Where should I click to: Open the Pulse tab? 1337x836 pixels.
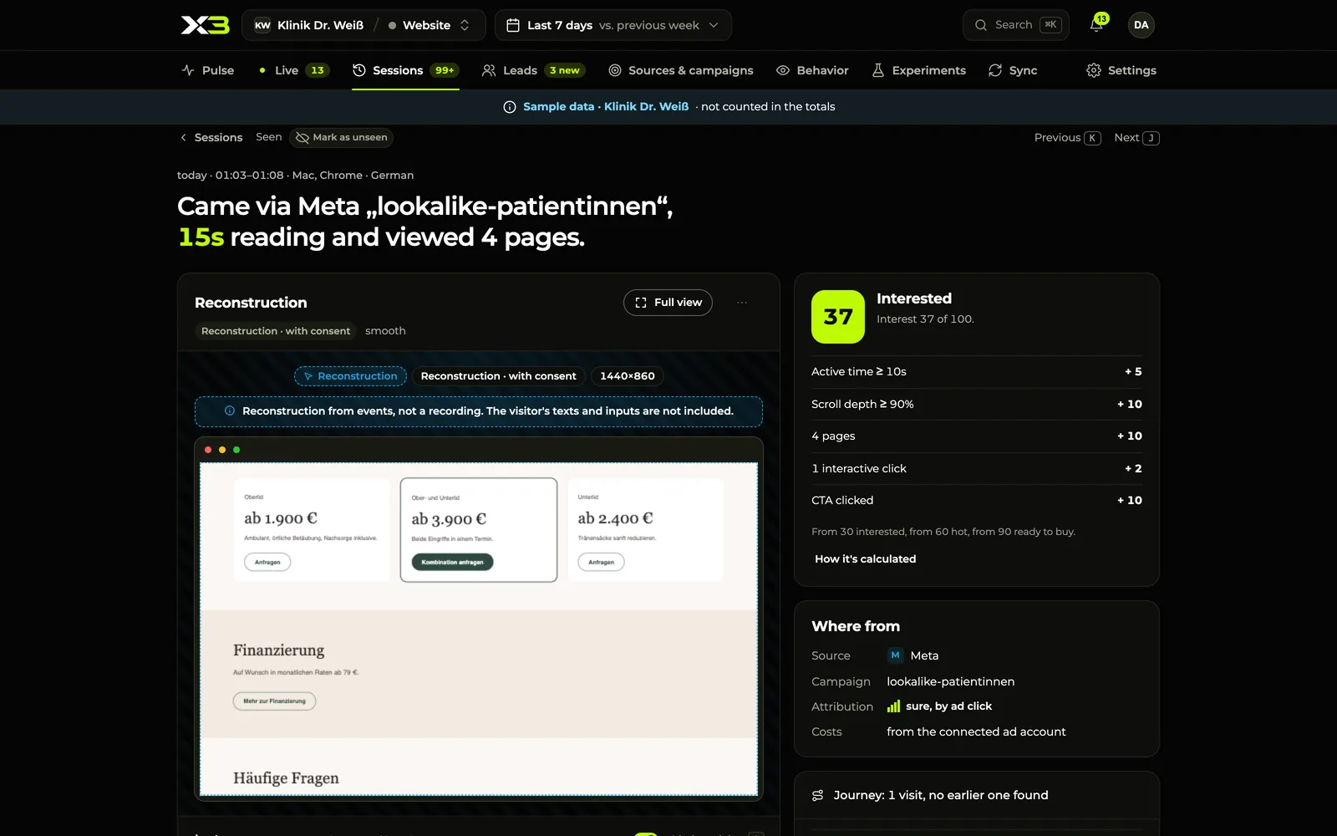pos(208,70)
